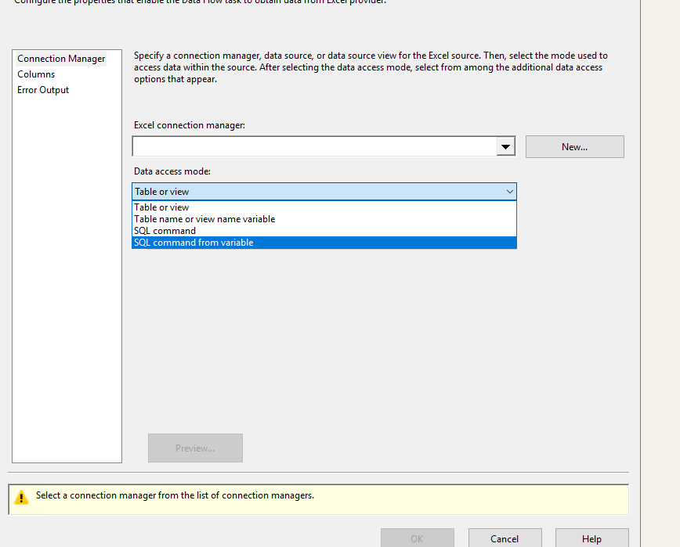Switch to the Columns page
The image size is (680, 547).
(36, 74)
